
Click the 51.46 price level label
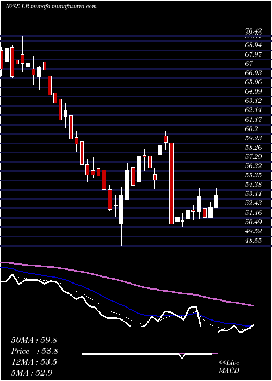coord(254,212)
